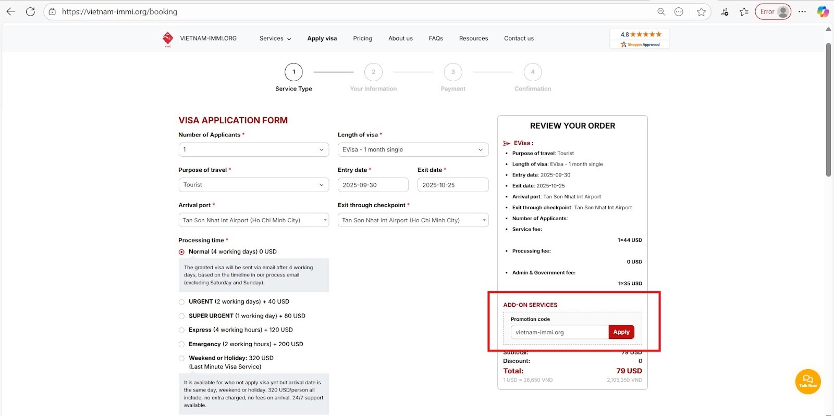Viewport: 834px width, 416px height.
Task: Select URGENT 2 working days option
Action: pos(182,302)
